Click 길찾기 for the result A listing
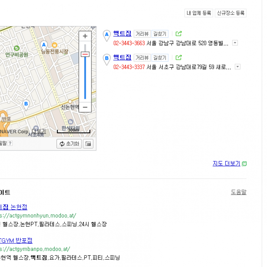Screen dimensions: 267x267 point(160,34)
